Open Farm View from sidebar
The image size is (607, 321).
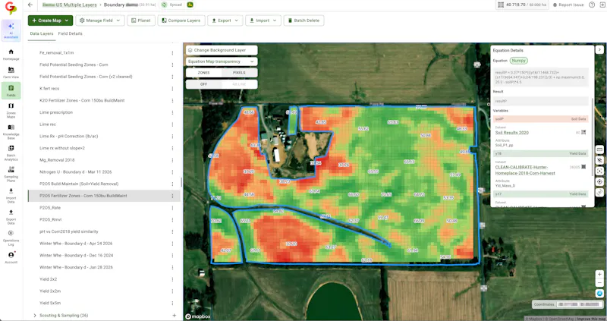point(11,72)
